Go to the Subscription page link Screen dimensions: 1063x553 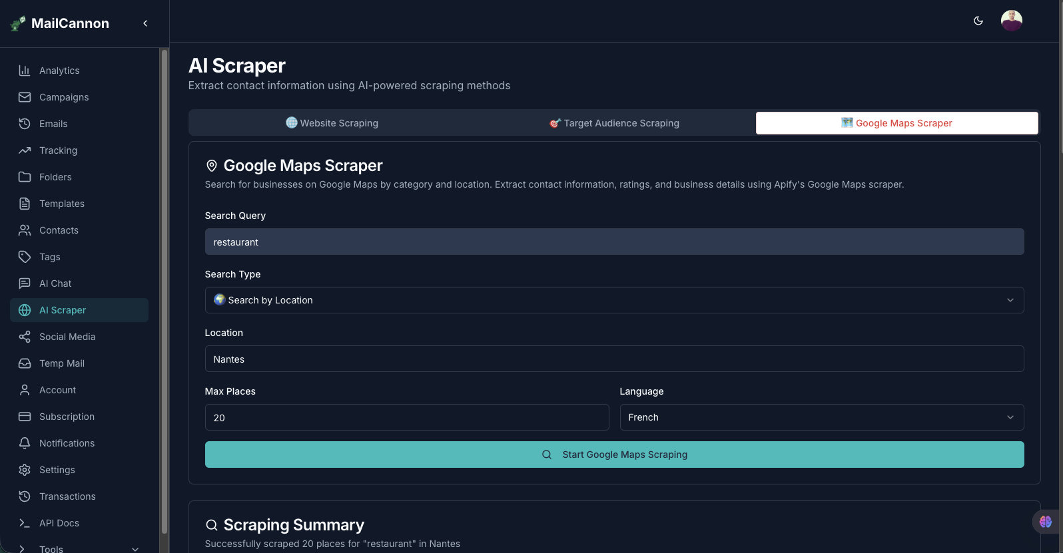coord(79,417)
